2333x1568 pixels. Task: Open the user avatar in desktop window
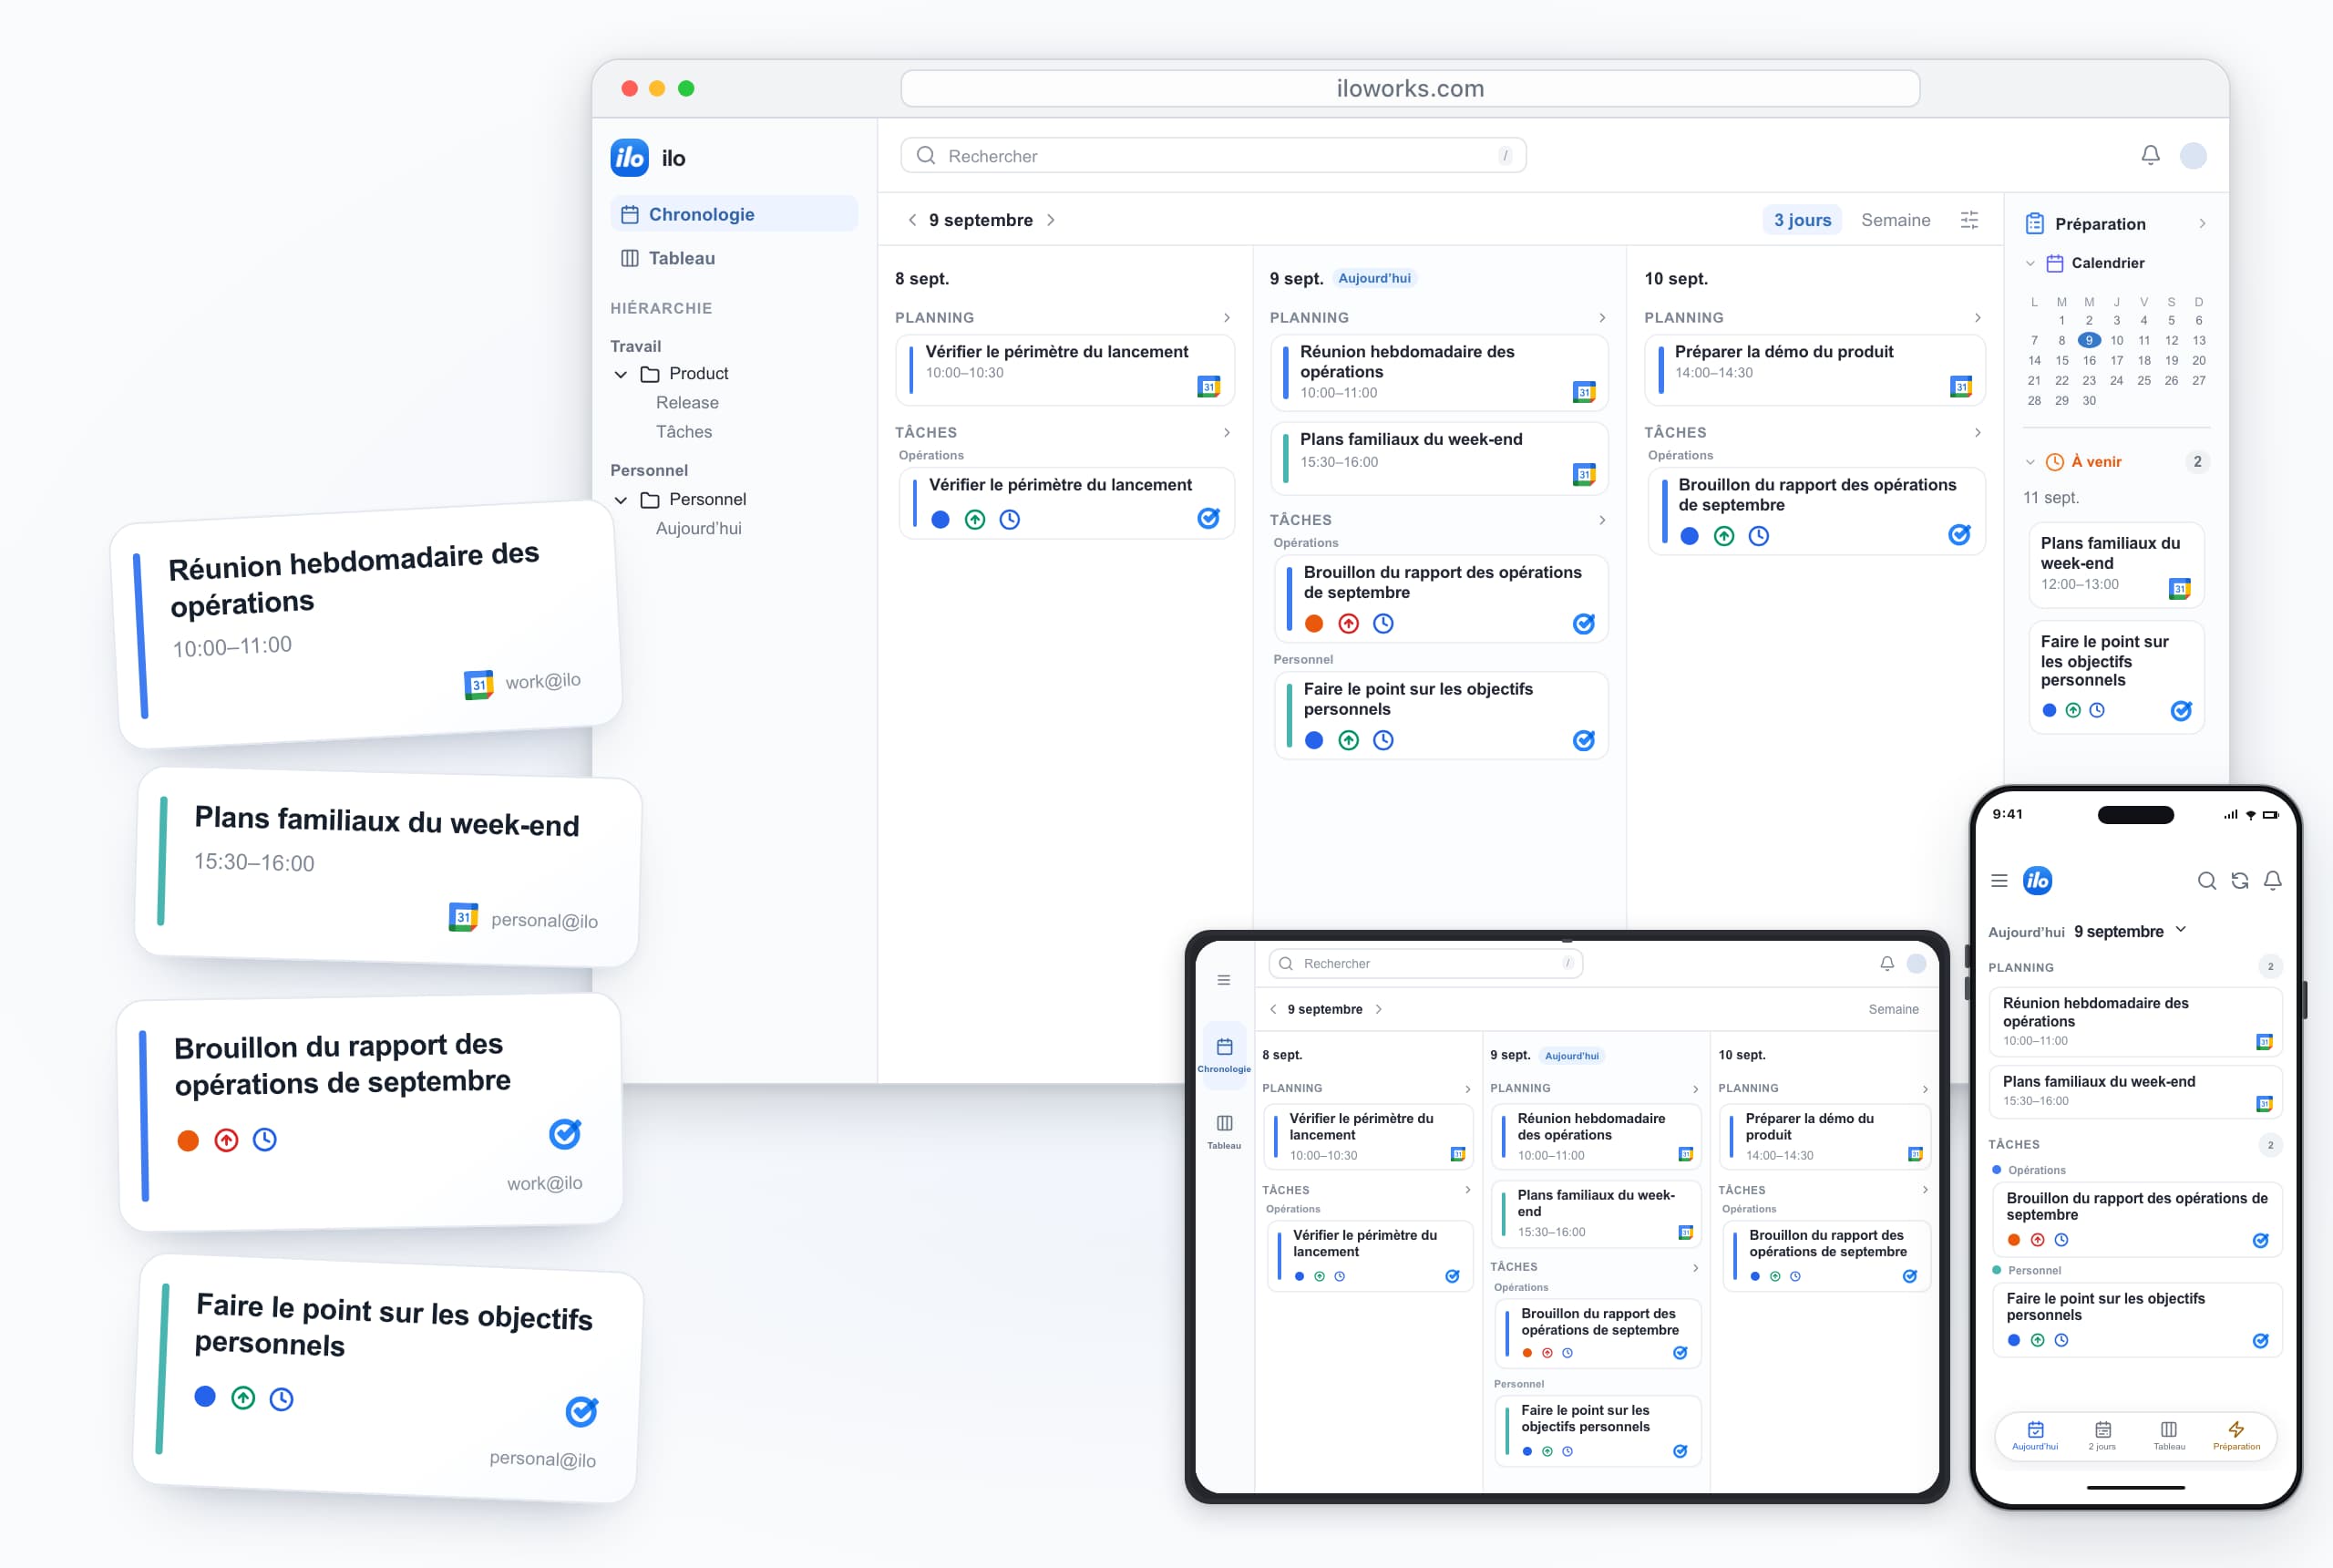(x=2193, y=155)
